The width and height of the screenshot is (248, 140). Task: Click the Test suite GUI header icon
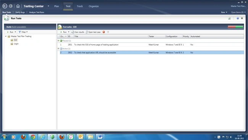tap(60, 27)
